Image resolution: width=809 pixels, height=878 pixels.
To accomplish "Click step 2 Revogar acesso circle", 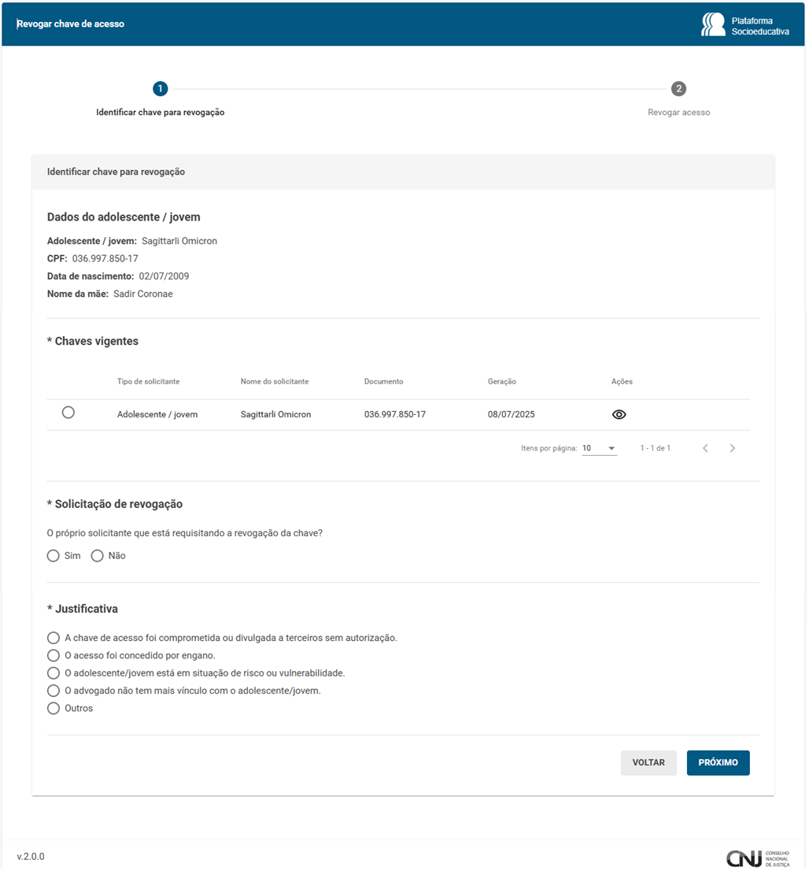I will [678, 89].
